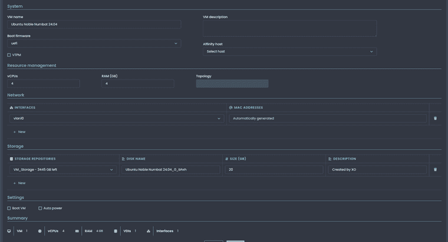
Task: Click the Boot firmware label
Action: pyautogui.click(x=19, y=36)
